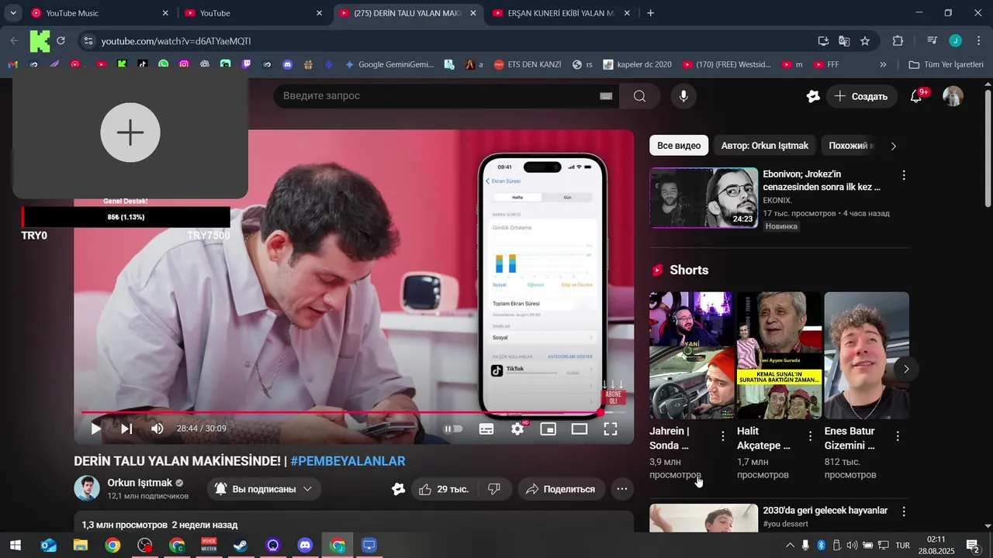Skip to next video with player button
Screen dimensions: 993x558
126,429
